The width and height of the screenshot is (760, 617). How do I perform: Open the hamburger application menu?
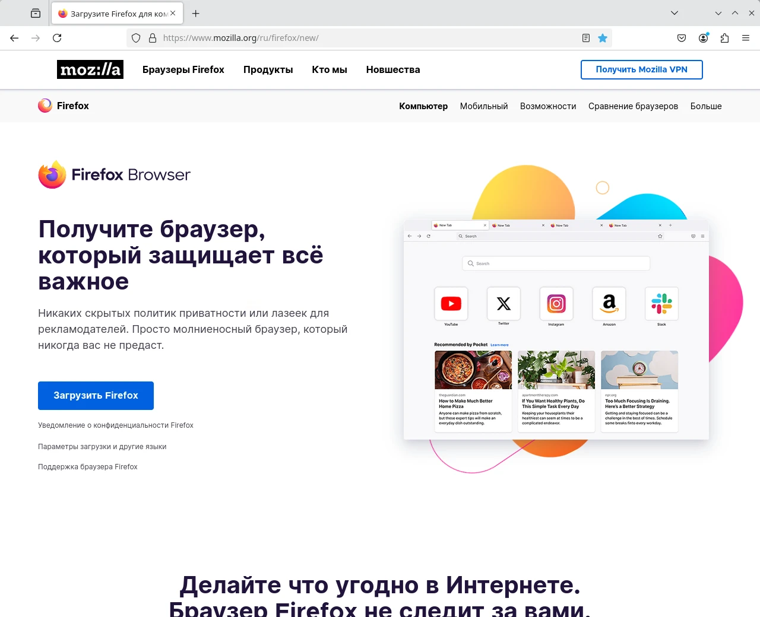(x=746, y=38)
